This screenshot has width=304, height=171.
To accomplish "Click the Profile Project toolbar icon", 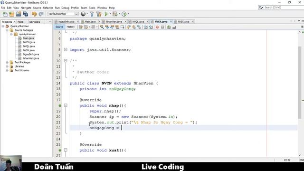I will (x=124, y=14).
